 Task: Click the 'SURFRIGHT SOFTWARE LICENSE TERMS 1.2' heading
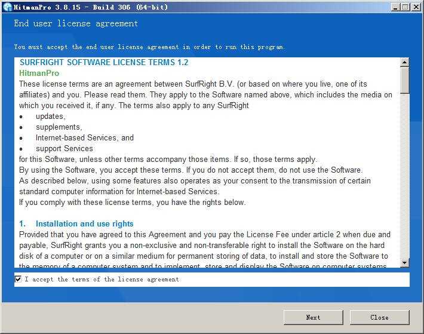pos(104,63)
